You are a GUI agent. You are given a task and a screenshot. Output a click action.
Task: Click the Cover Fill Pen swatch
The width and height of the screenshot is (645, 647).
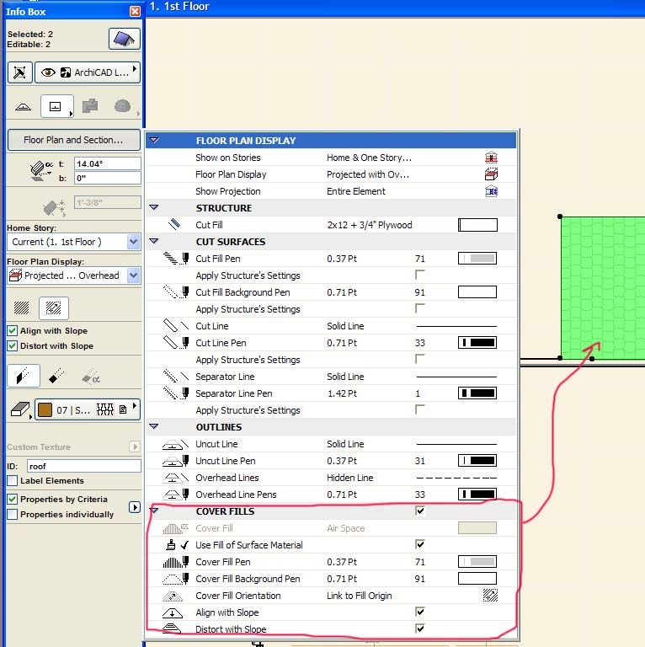[x=477, y=562]
